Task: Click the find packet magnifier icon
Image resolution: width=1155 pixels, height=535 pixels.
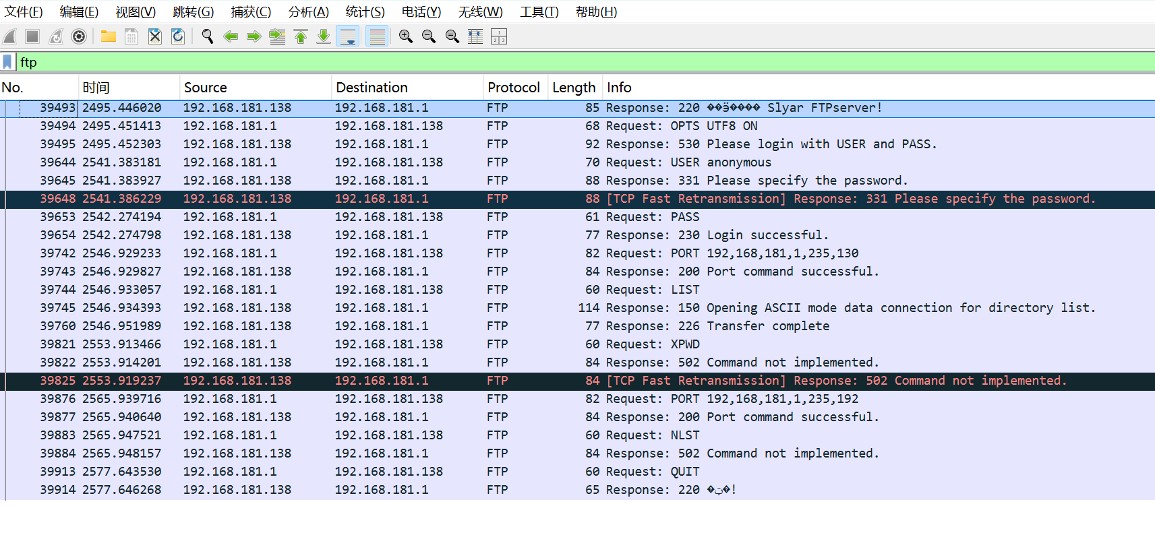Action: point(208,36)
